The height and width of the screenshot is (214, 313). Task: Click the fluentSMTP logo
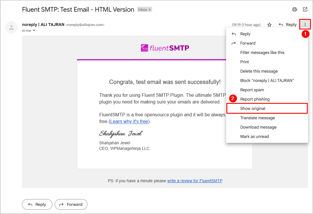165,48
